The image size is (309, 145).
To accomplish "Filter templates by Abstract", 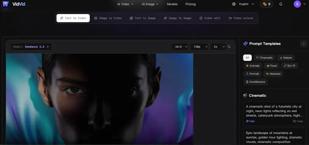I will 273,74.
